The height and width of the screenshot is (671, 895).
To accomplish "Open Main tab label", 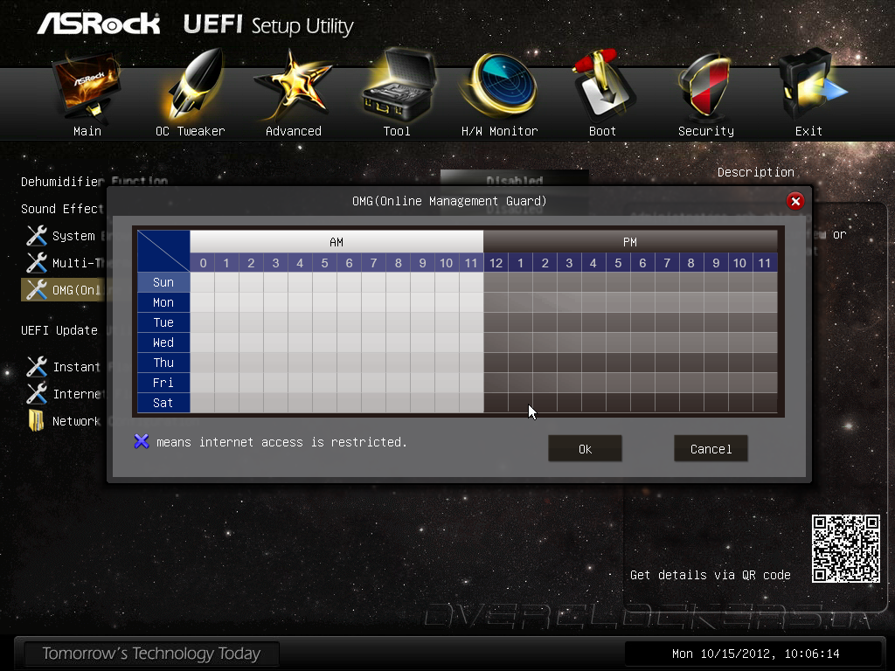I will [87, 131].
